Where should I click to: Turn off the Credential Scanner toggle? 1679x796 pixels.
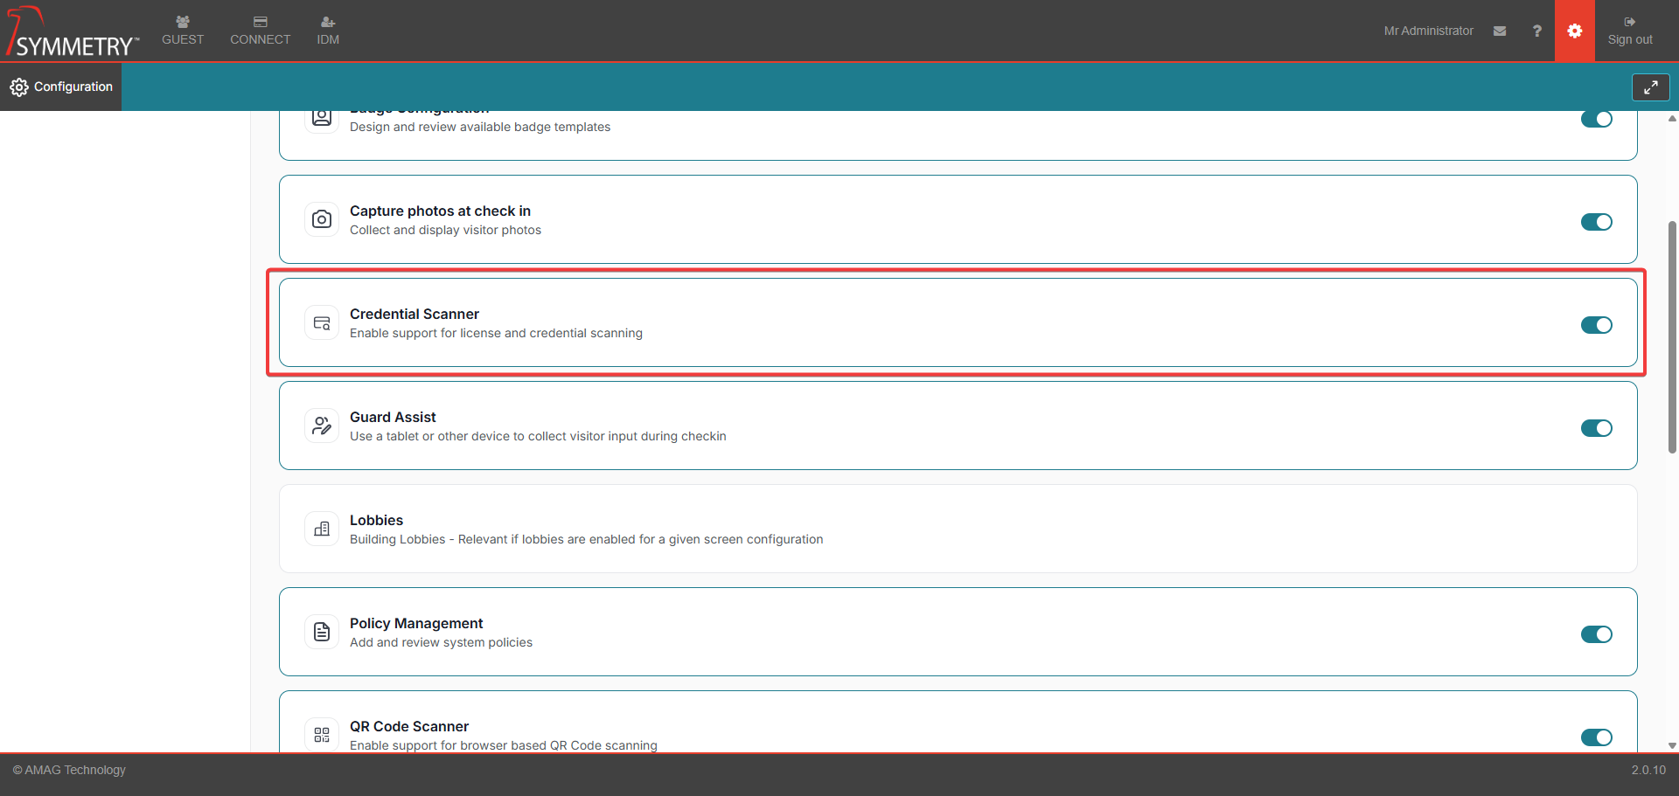[x=1596, y=325]
